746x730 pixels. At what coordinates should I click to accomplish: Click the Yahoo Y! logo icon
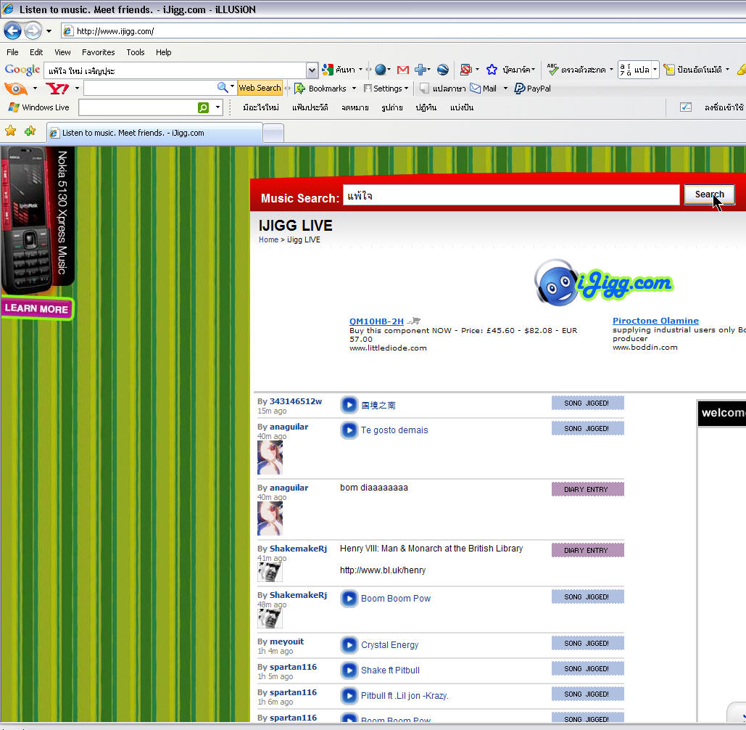57,89
